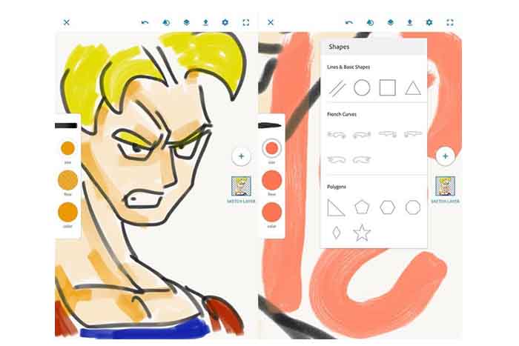The height and width of the screenshot is (346, 519).
Task: Pick the first French curve in the top row
Action: pos(337,135)
